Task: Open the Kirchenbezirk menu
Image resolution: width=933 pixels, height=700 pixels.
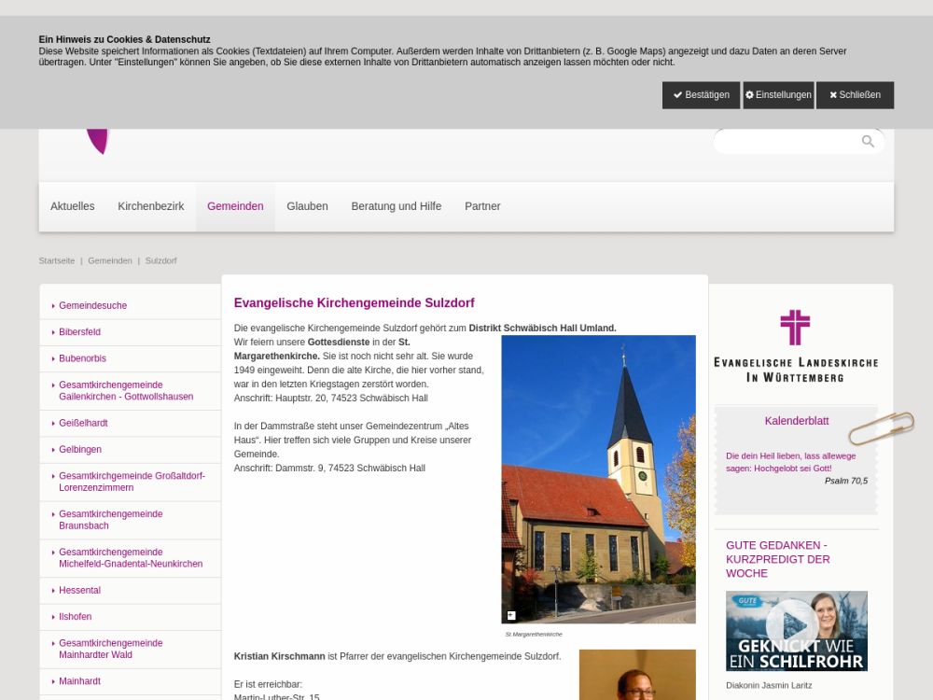Action: (x=151, y=206)
